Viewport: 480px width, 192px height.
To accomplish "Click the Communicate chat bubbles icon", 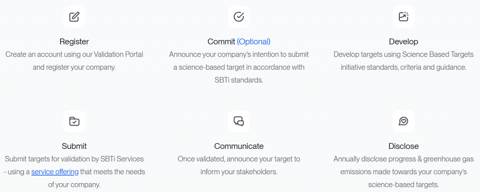I will 239,121.
